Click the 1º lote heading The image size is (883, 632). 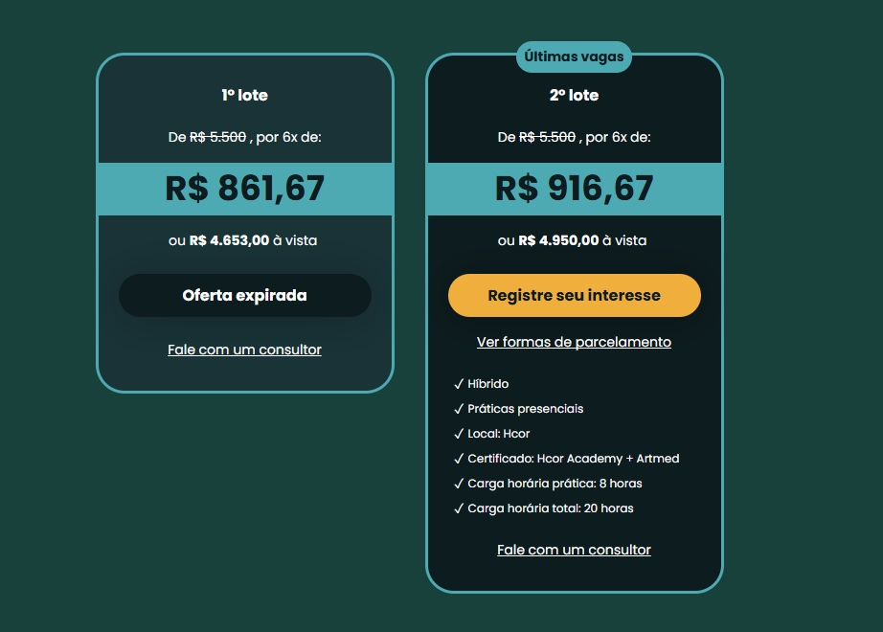click(x=244, y=95)
